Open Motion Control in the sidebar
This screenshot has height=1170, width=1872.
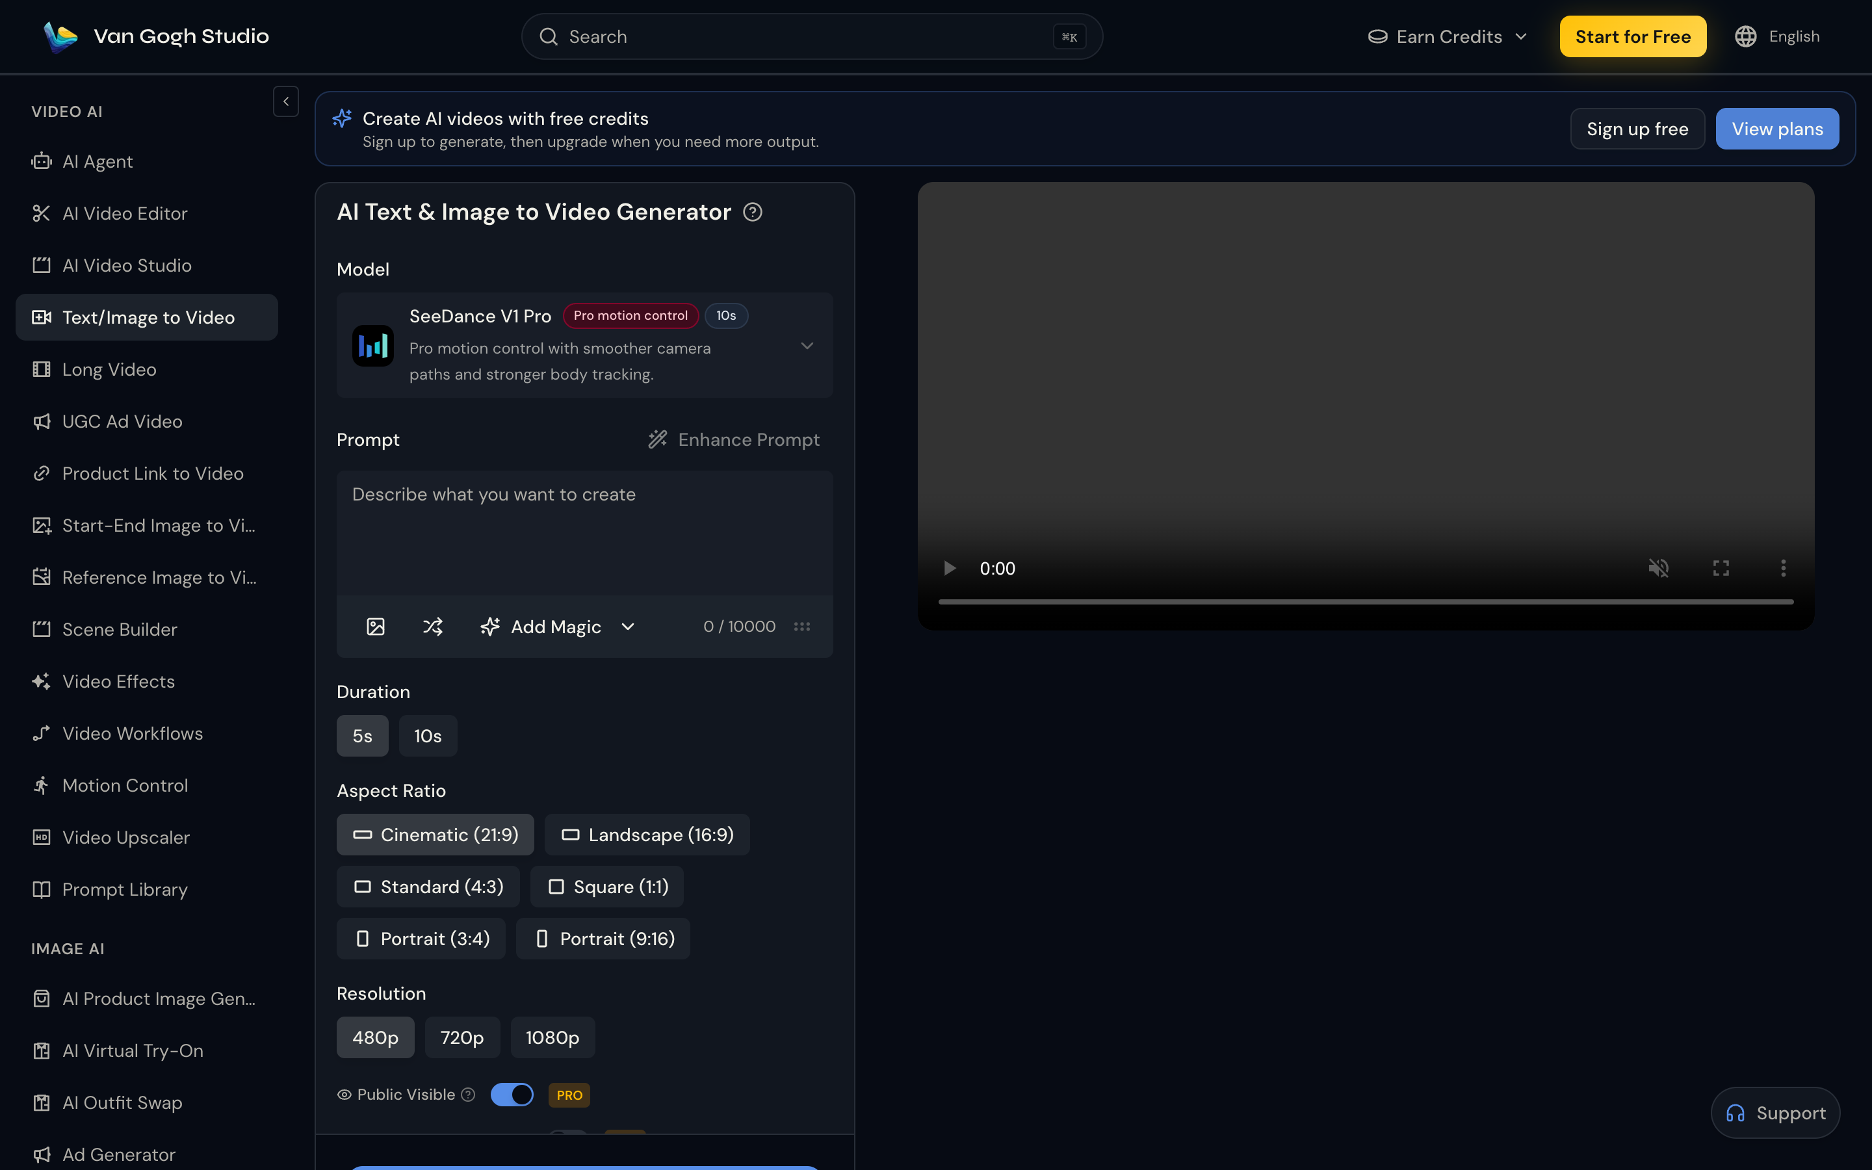[x=147, y=785]
